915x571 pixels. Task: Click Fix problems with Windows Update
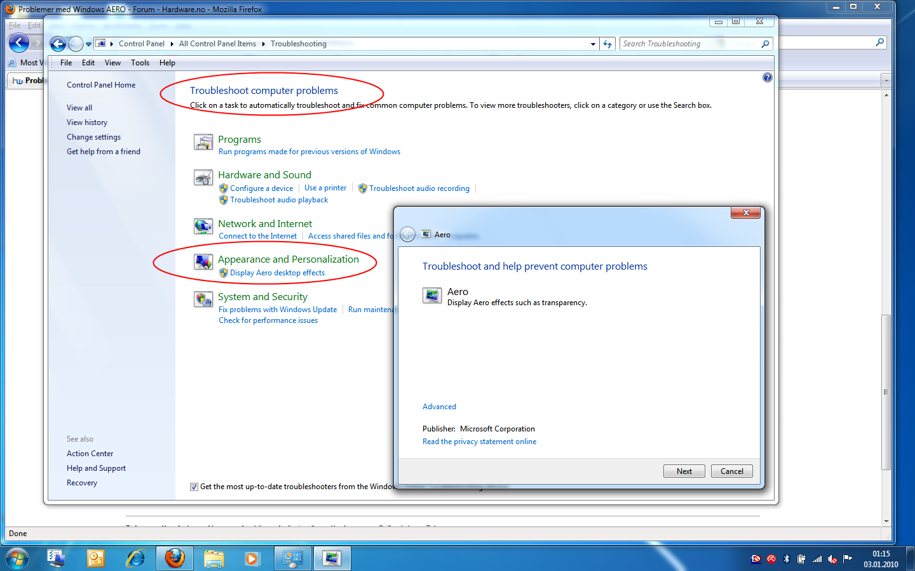pos(278,310)
